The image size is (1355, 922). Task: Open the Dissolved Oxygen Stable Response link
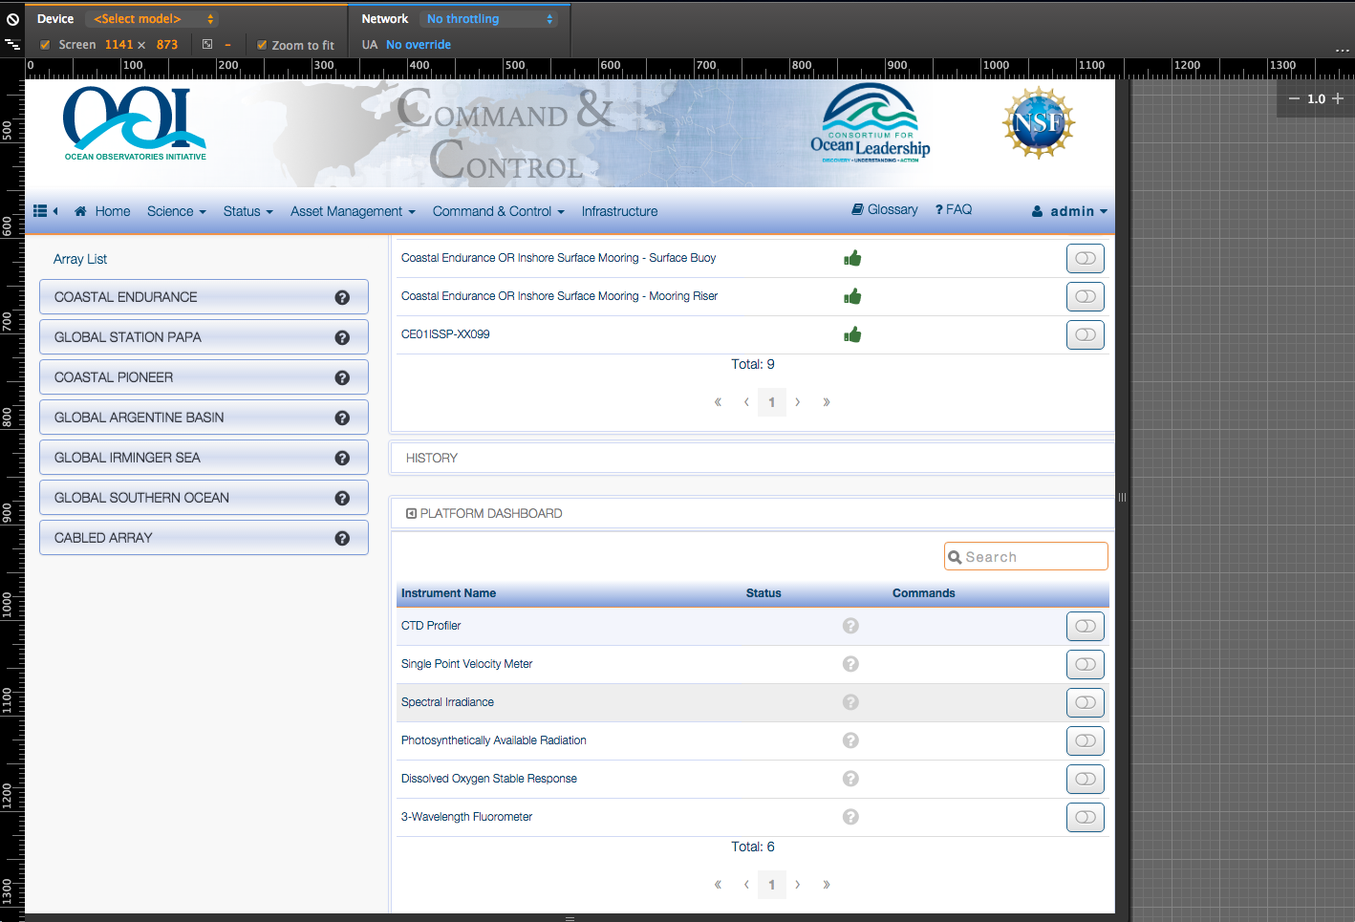(488, 779)
